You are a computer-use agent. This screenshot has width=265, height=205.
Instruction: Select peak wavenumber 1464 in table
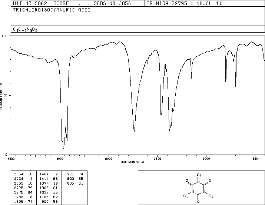click(44, 174)
